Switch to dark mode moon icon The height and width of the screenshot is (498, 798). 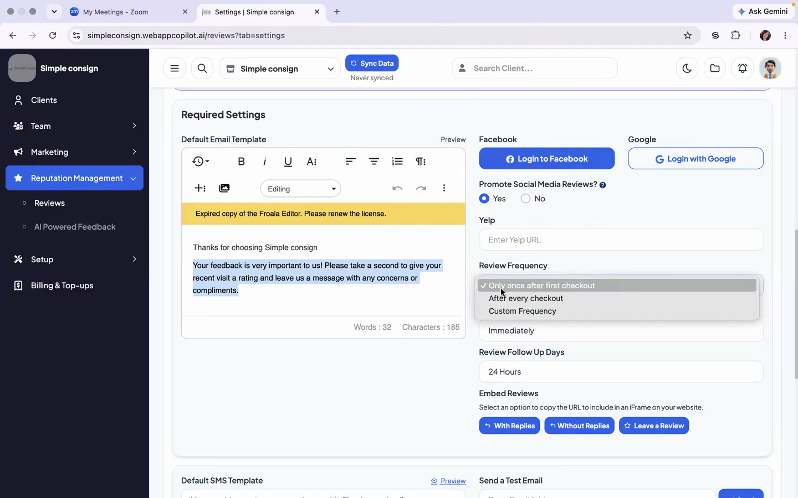coord(687,68)
